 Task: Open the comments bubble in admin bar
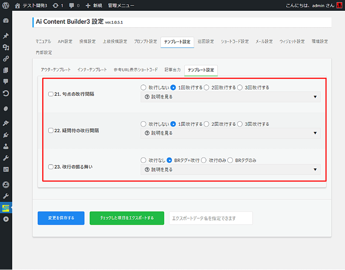tap(72, 6)
